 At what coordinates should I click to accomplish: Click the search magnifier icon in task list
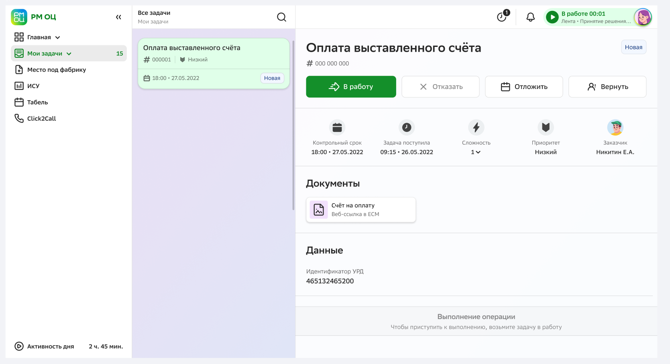(281, 17)
